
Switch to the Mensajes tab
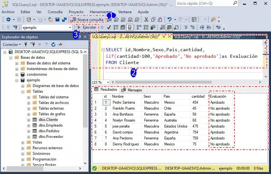pyautogui.click(x=132, y=90)
